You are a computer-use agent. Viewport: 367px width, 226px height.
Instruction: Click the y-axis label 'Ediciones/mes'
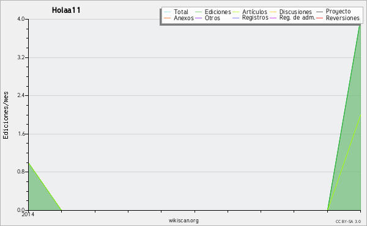click(x=6, y=115)
